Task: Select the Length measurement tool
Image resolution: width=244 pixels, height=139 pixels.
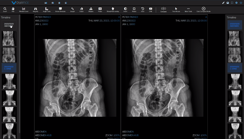Action: 72,10
